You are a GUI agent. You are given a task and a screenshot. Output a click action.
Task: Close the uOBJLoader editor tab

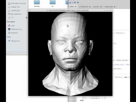point(114,7)
